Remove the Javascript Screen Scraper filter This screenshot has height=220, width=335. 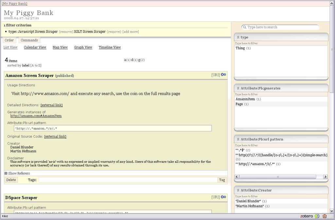click(66, 32)
